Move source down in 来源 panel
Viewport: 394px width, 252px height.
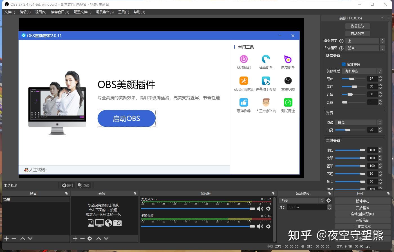106,238
